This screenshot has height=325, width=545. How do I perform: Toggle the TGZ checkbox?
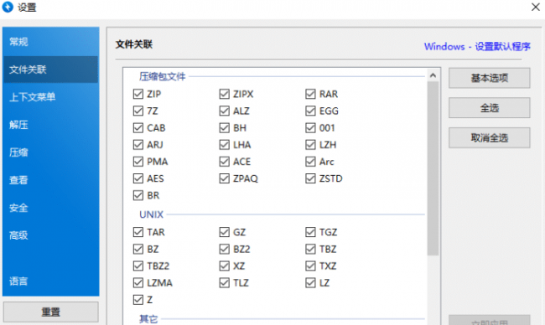coord(310,232)
